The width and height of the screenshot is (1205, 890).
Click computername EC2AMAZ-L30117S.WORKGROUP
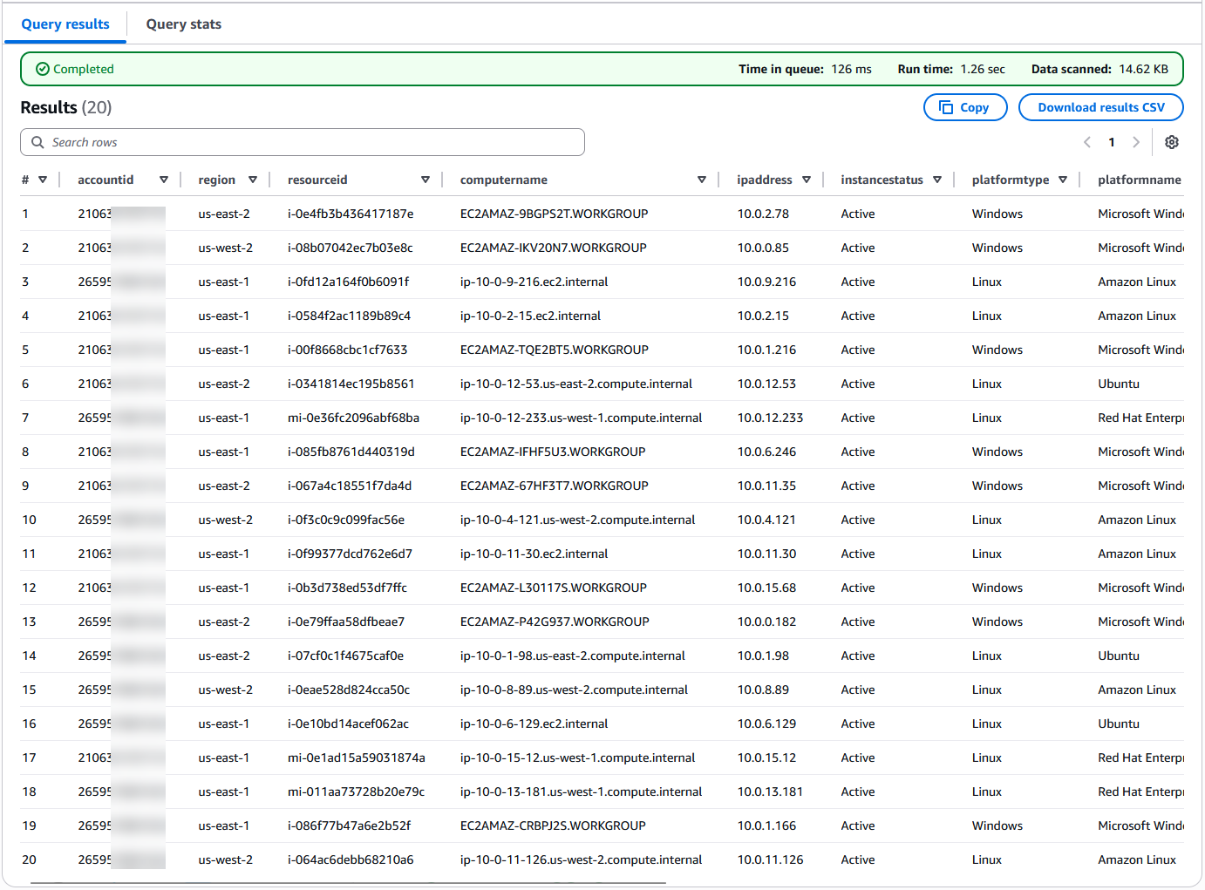click(554, 588)
